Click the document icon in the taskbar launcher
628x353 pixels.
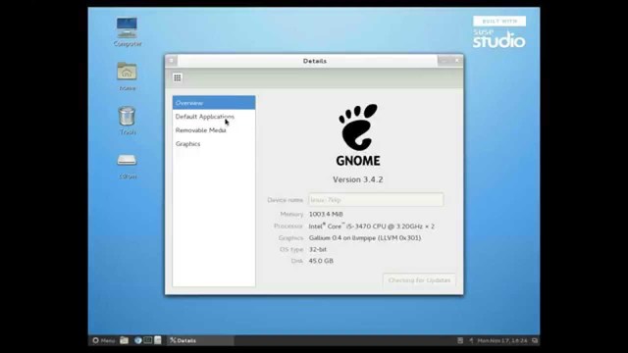point(158,340)
